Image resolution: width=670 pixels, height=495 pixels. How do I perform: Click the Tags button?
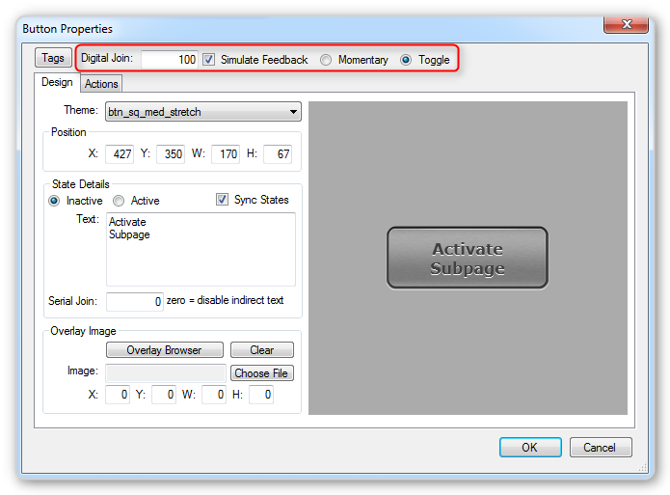(53, 59)
